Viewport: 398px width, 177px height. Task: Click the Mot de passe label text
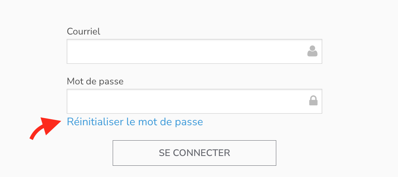95,81
